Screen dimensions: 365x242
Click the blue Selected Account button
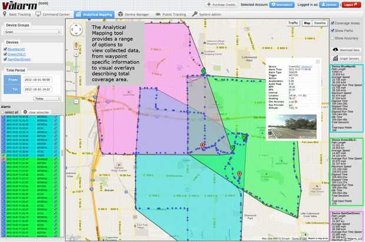pyautogui.click(x=281, y=5)
